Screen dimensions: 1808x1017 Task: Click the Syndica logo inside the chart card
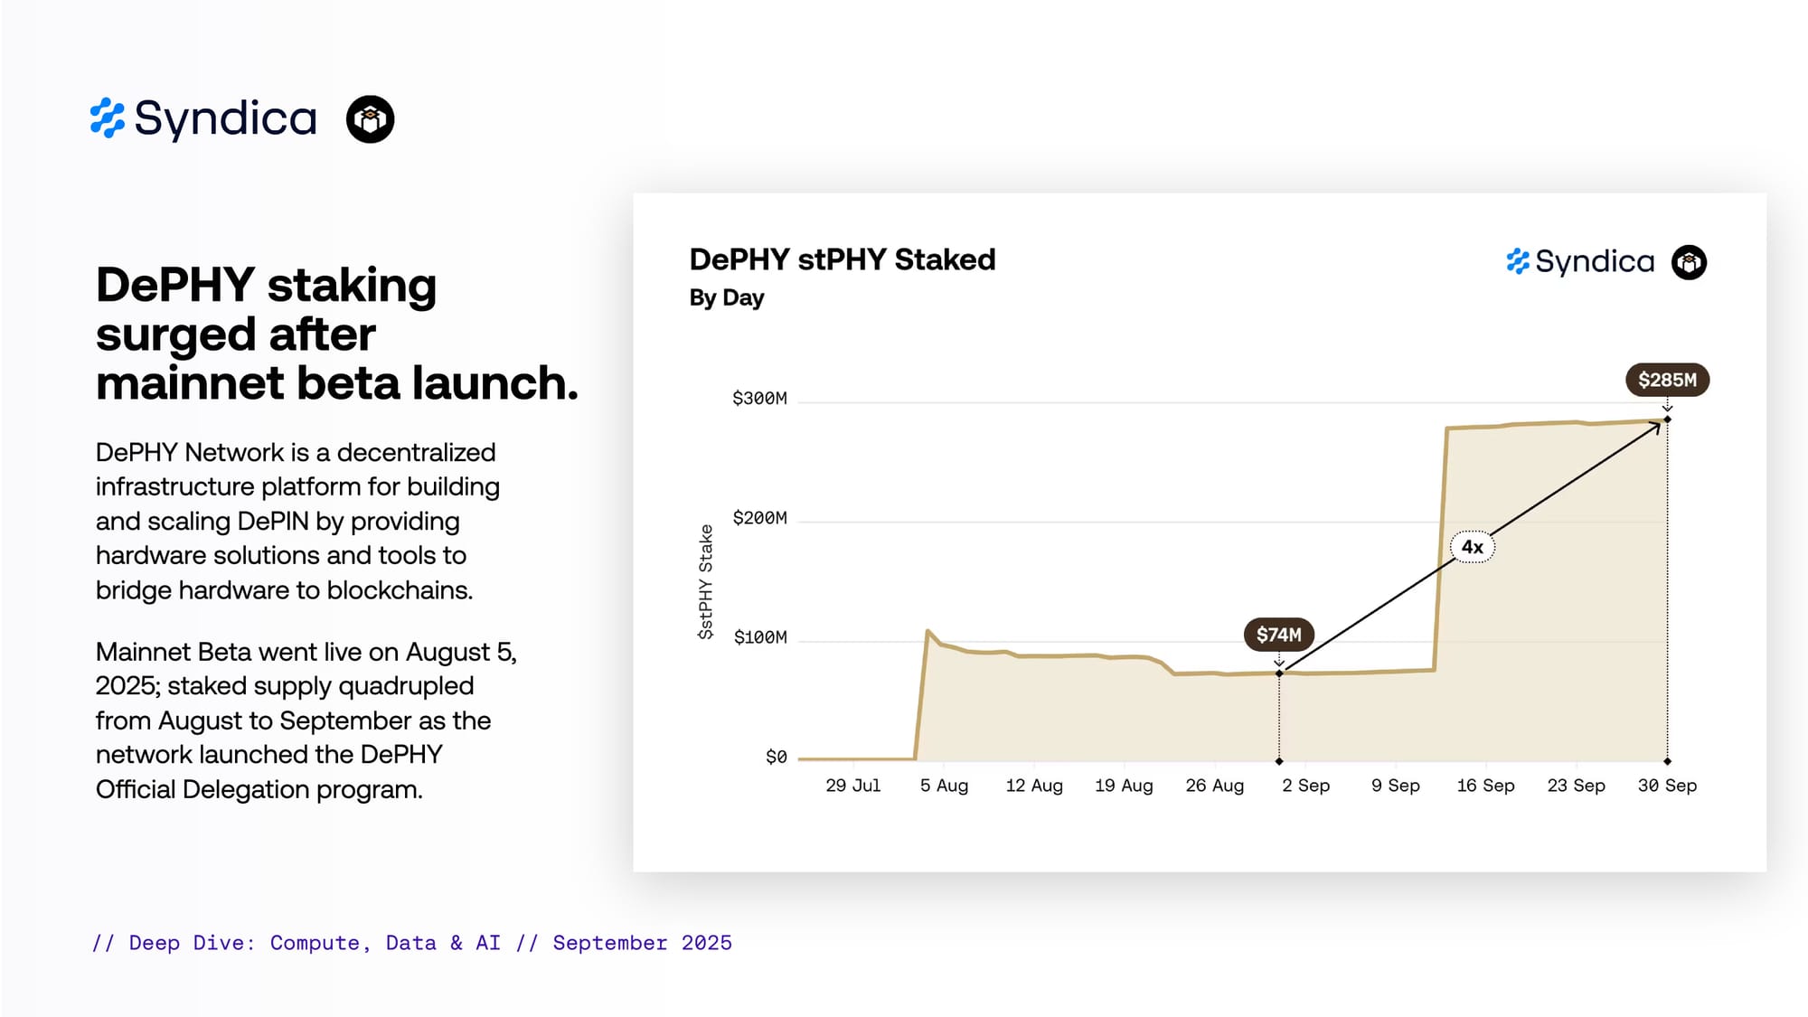pos(1580,262)
